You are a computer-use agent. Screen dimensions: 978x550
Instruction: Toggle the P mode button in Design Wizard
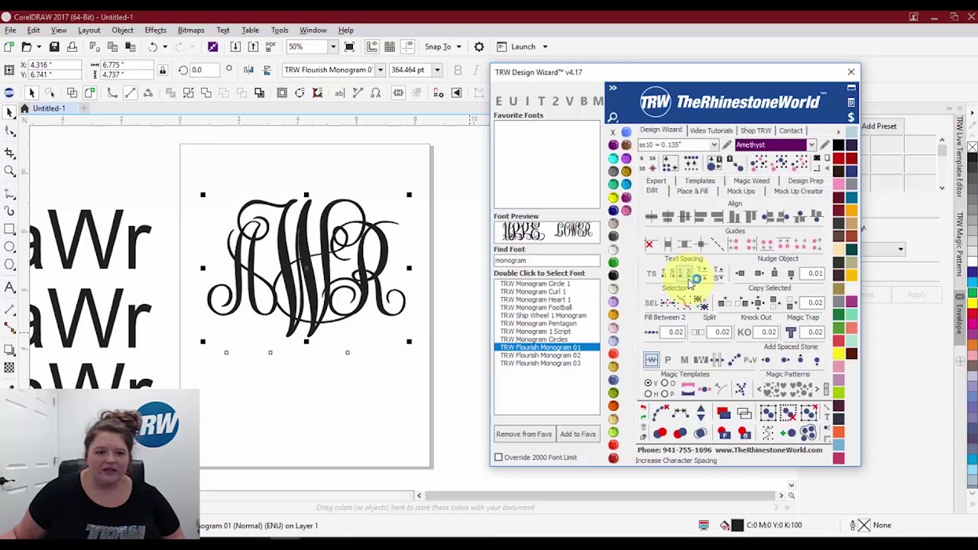[x=668, y=360]
